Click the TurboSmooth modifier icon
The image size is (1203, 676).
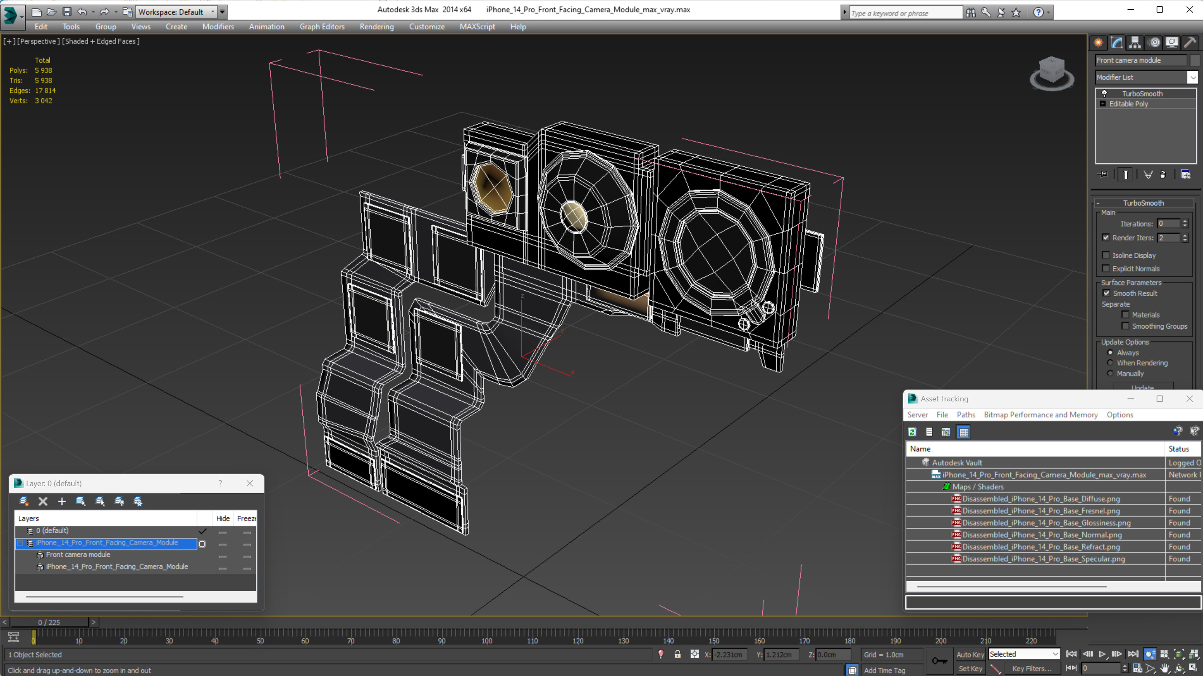click(x=1104, y=92)
